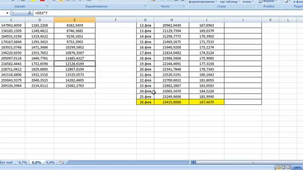Viewport: 303px width, 170px height.
Task: Select cell with value 15082,2783
Action: [x=75, y=86]
